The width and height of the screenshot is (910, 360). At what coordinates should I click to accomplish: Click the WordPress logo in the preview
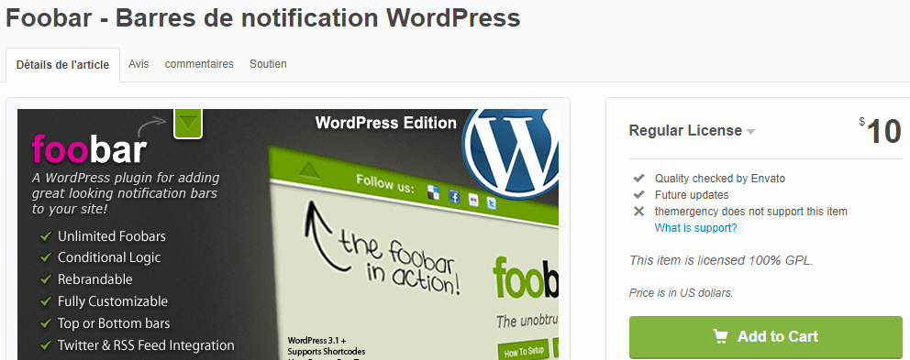click(x=511, y=152)
